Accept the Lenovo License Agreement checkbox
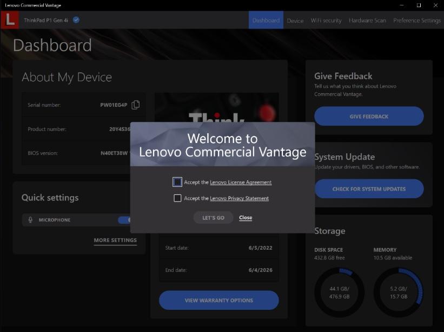The height and width of the screenshot is (332, 444). pos(178,182)
